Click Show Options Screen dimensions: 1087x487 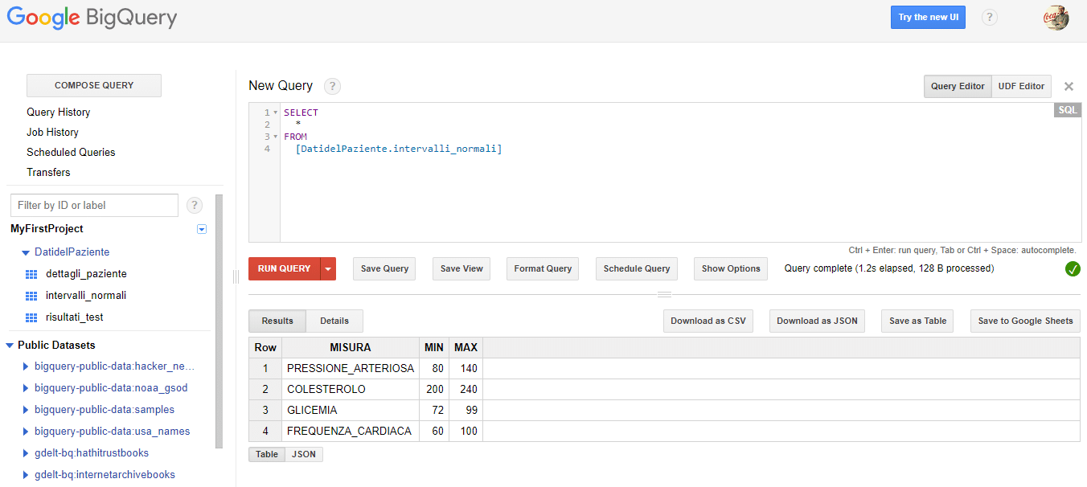[731, 269]
